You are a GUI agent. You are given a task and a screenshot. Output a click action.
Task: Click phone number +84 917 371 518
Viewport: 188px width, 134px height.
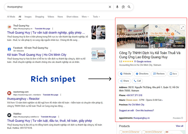tap(134, 95)
